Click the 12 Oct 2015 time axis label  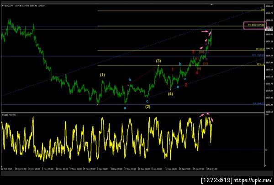point(6,169)
